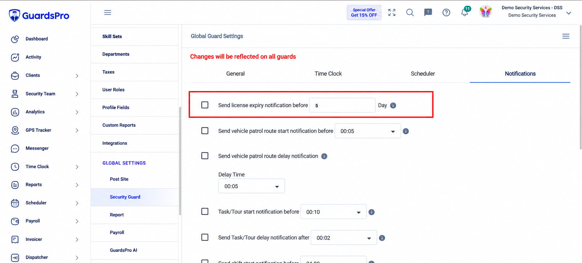Screen dimensions: 582x263
Task: Click info icon beside license expiry Day
Action: click(x=393, y=105)
